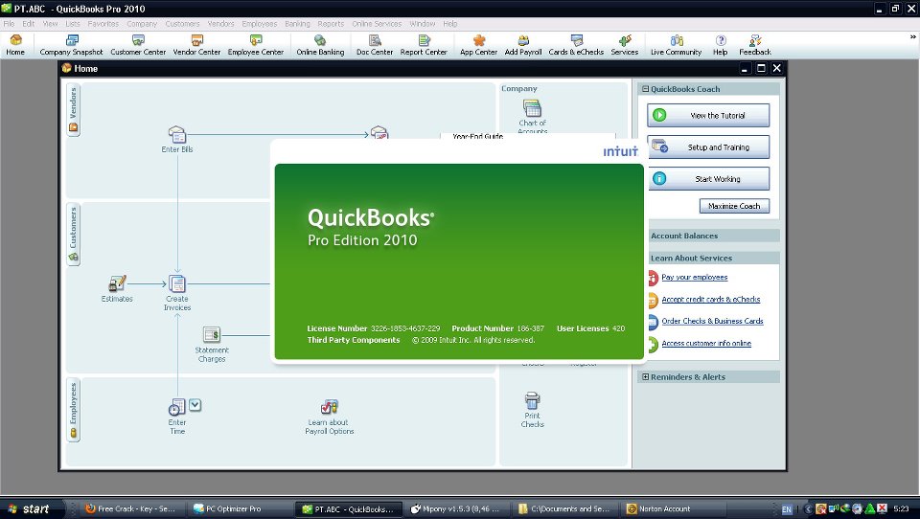Click Maximize Coach button

734,206
